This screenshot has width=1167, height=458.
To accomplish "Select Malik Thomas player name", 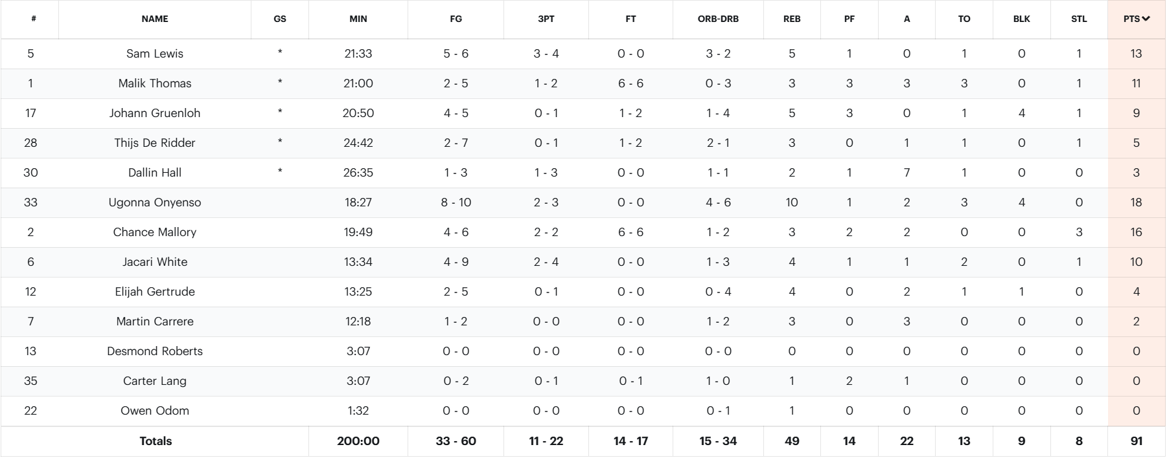I will [155, 83].
